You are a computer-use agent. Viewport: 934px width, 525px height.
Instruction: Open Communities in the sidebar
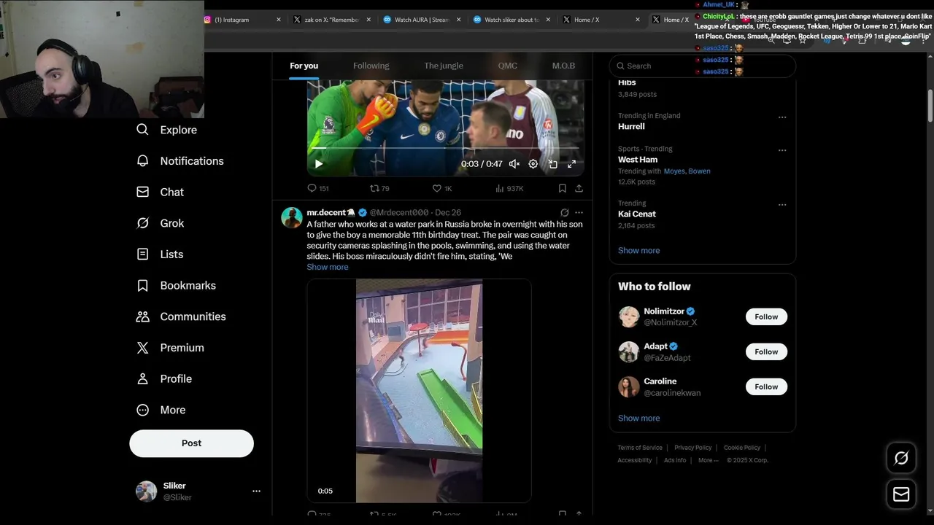(181, 316)
